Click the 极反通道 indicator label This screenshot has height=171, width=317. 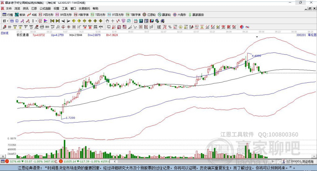[x=23, y=35]
